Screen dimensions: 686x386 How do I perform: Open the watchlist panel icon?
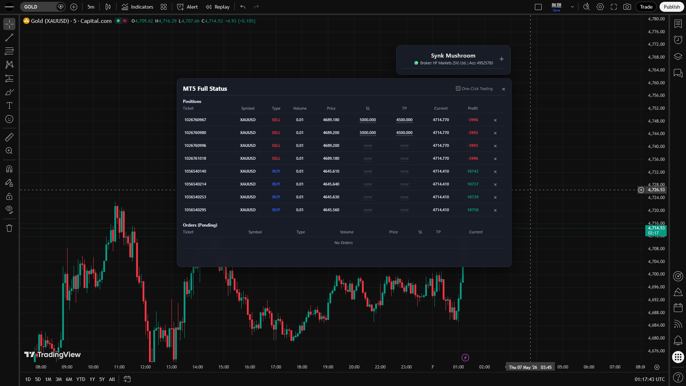(x=678, y=24)
